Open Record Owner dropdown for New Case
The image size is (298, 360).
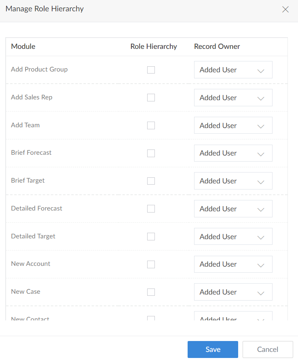233,292
